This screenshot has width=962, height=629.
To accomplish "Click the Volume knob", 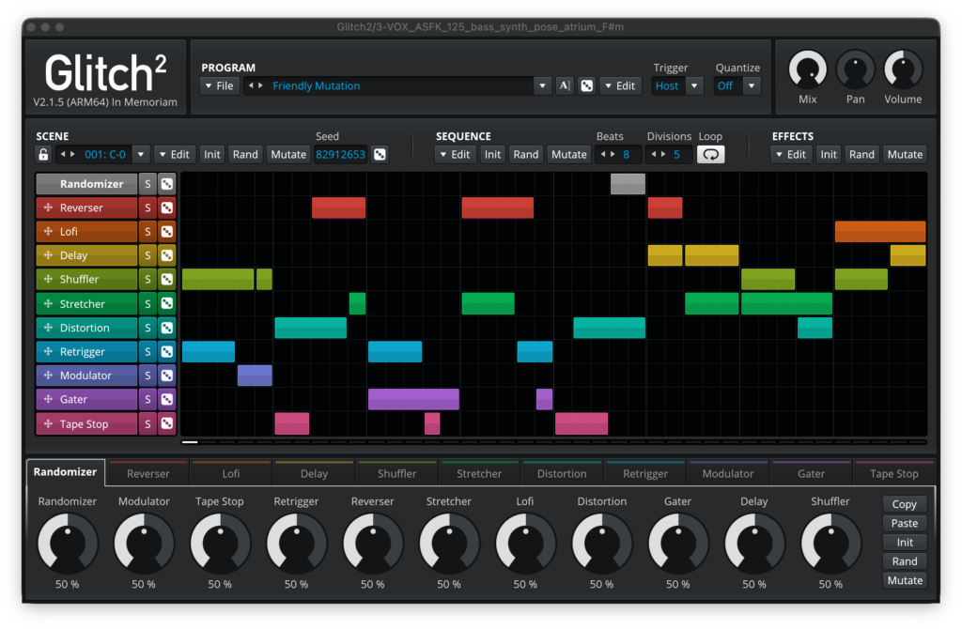I will coord(903,69).
